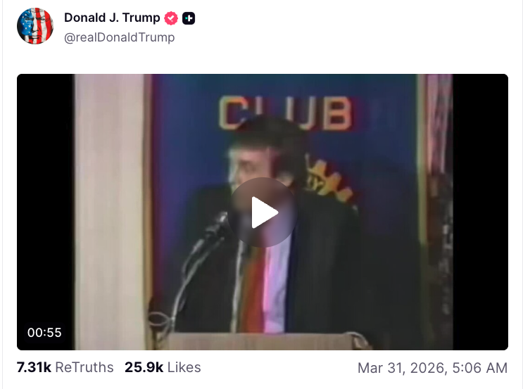Click the 00:55 video duration label
Viewport: 523px width, 389px height.
pyautogui.click(x=44, y=332)
